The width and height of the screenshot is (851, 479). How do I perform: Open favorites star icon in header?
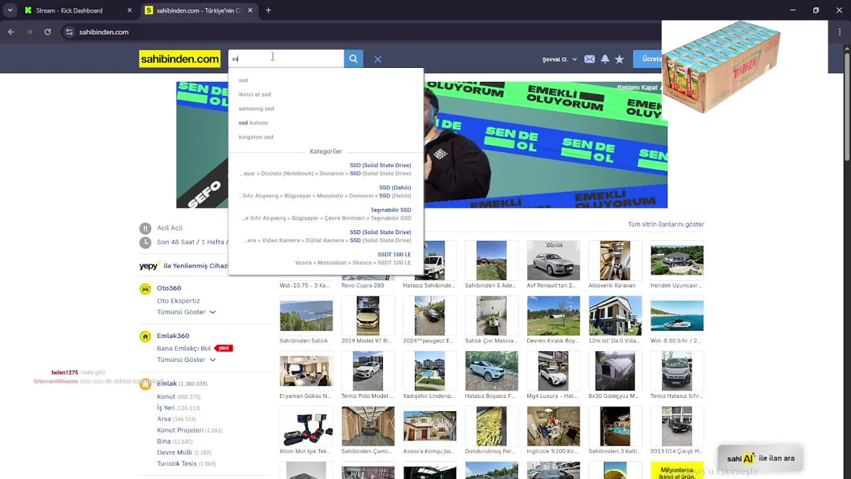(620, 59)
